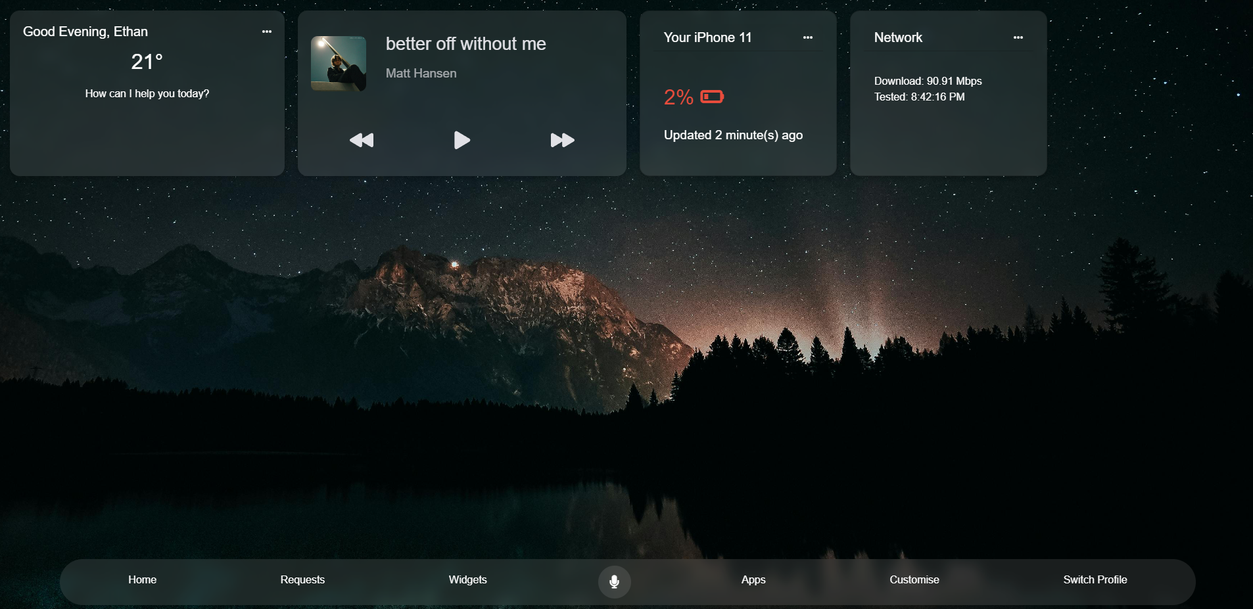Open the Requests tab
This screenshot has height=609, width=1253.
pyautogui.click(x=302, y=579)
